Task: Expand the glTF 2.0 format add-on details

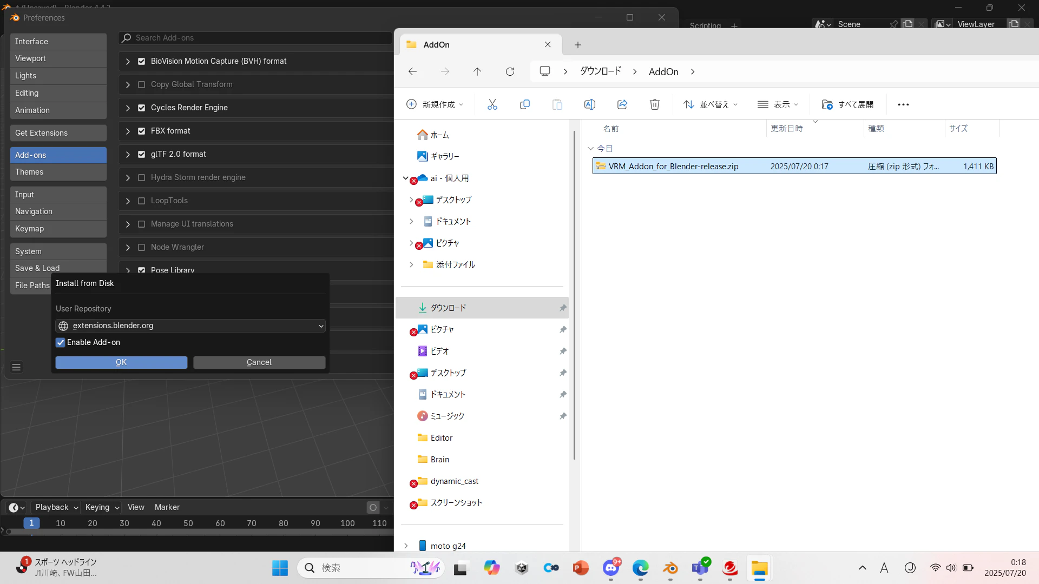Action: [128, 154]
